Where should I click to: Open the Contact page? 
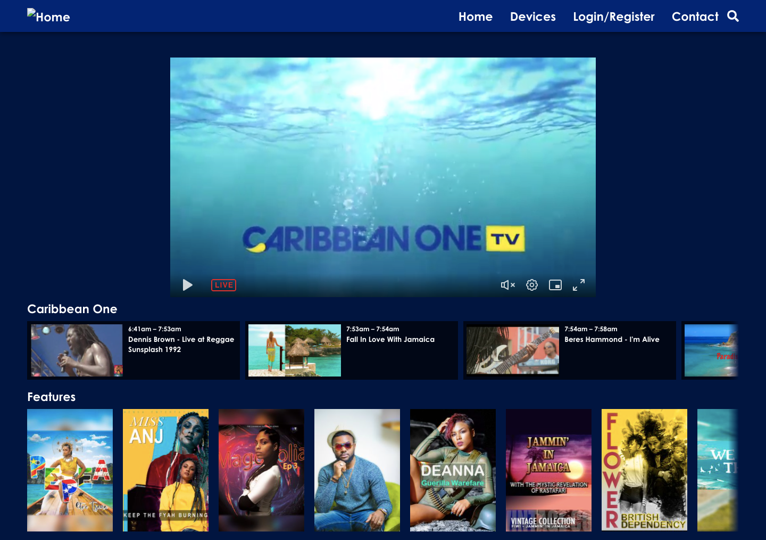(x=695, y=17)
